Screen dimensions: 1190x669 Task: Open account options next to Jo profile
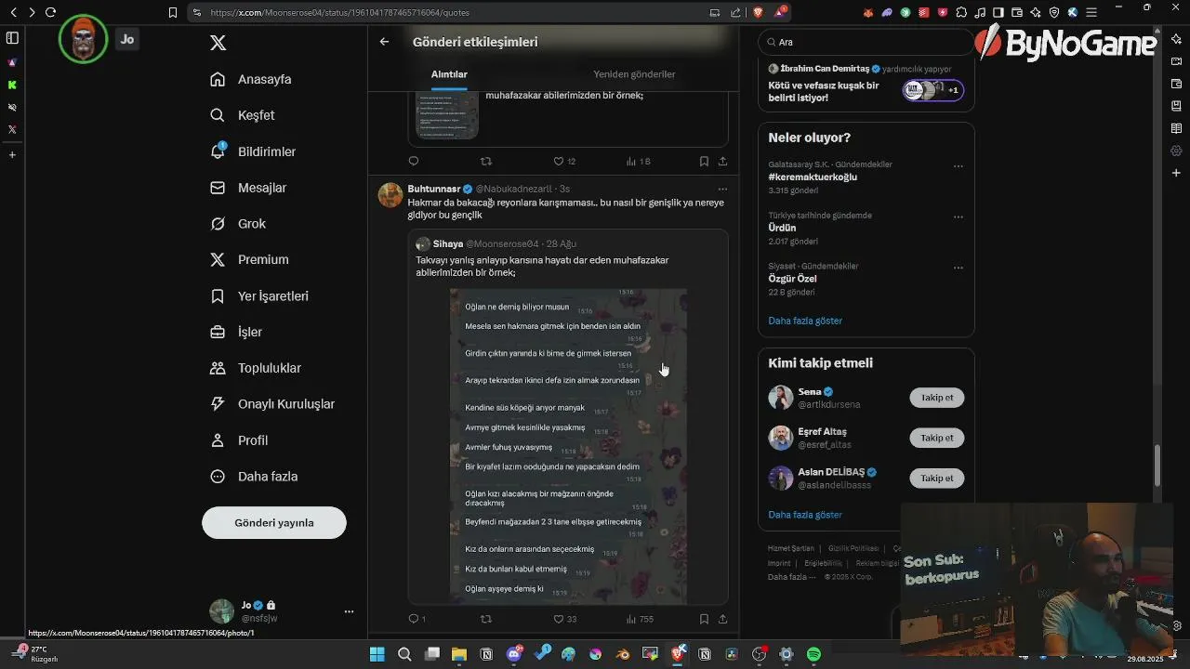[x=349, y=611]
